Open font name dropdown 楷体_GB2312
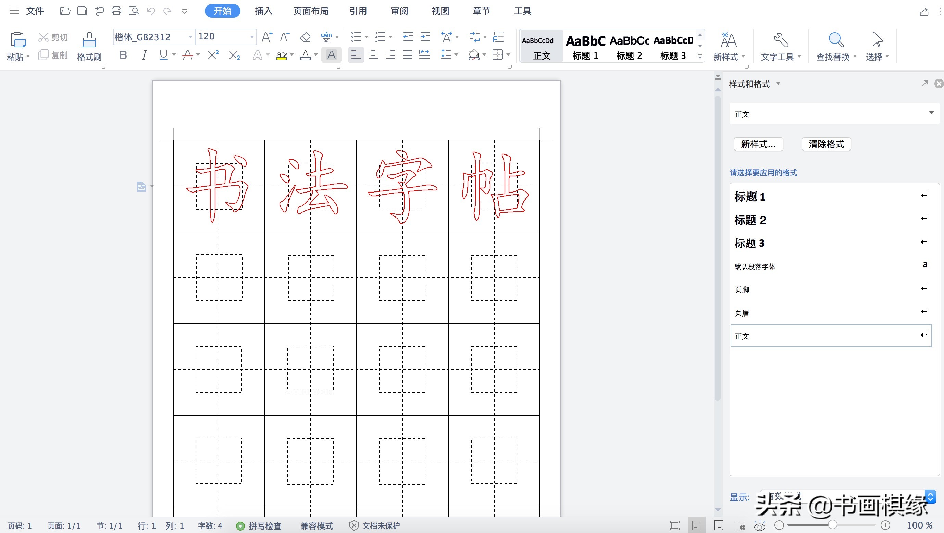The width and height of the screenshot is (944, 533). point(190,37)
